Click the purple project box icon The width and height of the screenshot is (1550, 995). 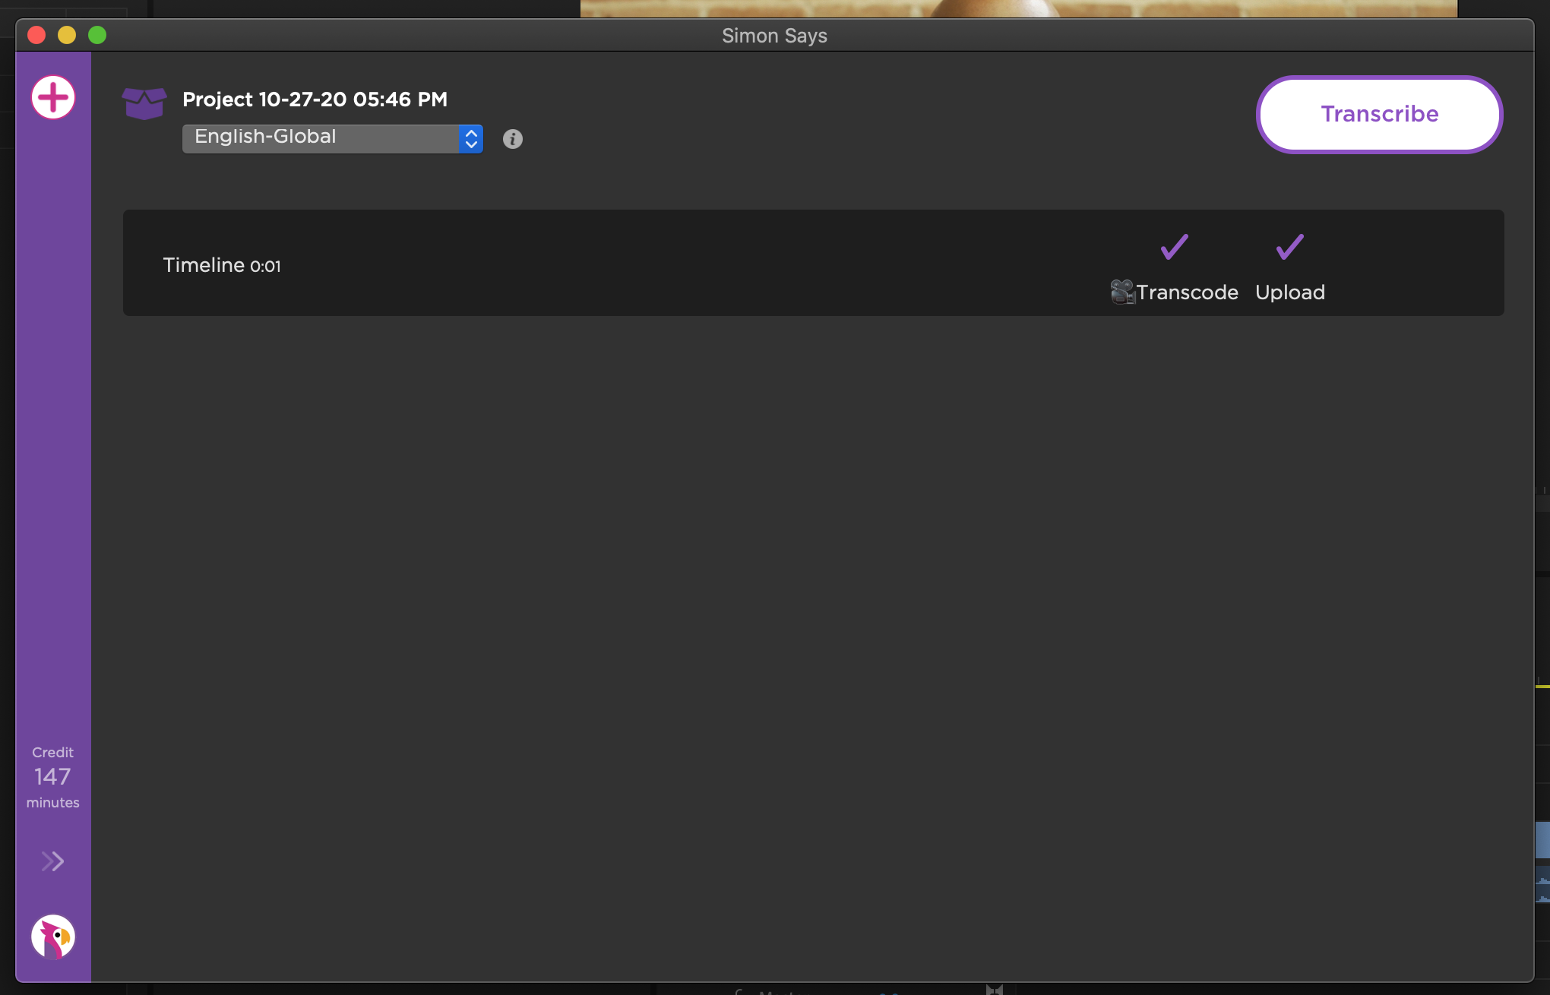[x=144, y=103]
